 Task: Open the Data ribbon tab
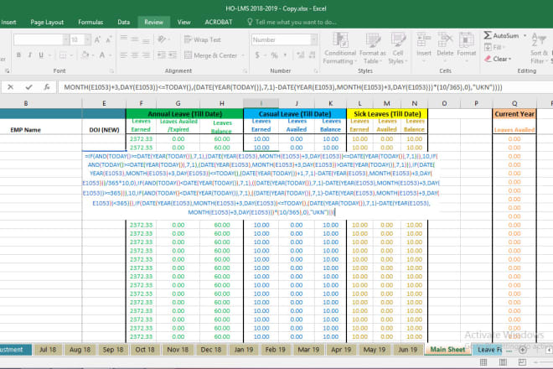123,22
